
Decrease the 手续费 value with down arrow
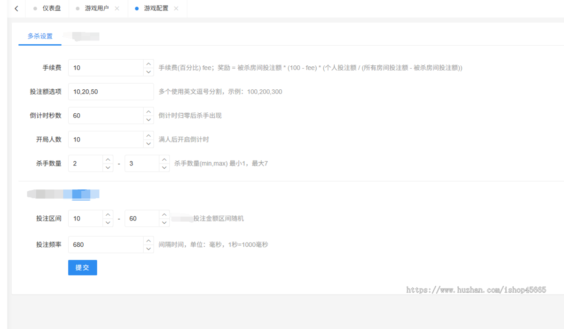[149, 72]
